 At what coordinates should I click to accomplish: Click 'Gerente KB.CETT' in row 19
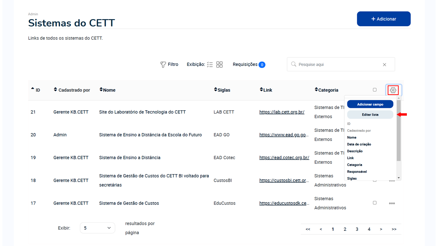click(71, 158)
